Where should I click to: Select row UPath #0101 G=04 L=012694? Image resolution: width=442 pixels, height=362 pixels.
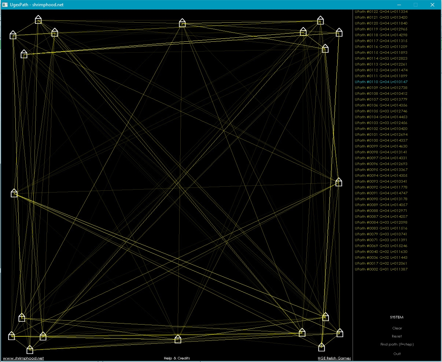point(381,135)
